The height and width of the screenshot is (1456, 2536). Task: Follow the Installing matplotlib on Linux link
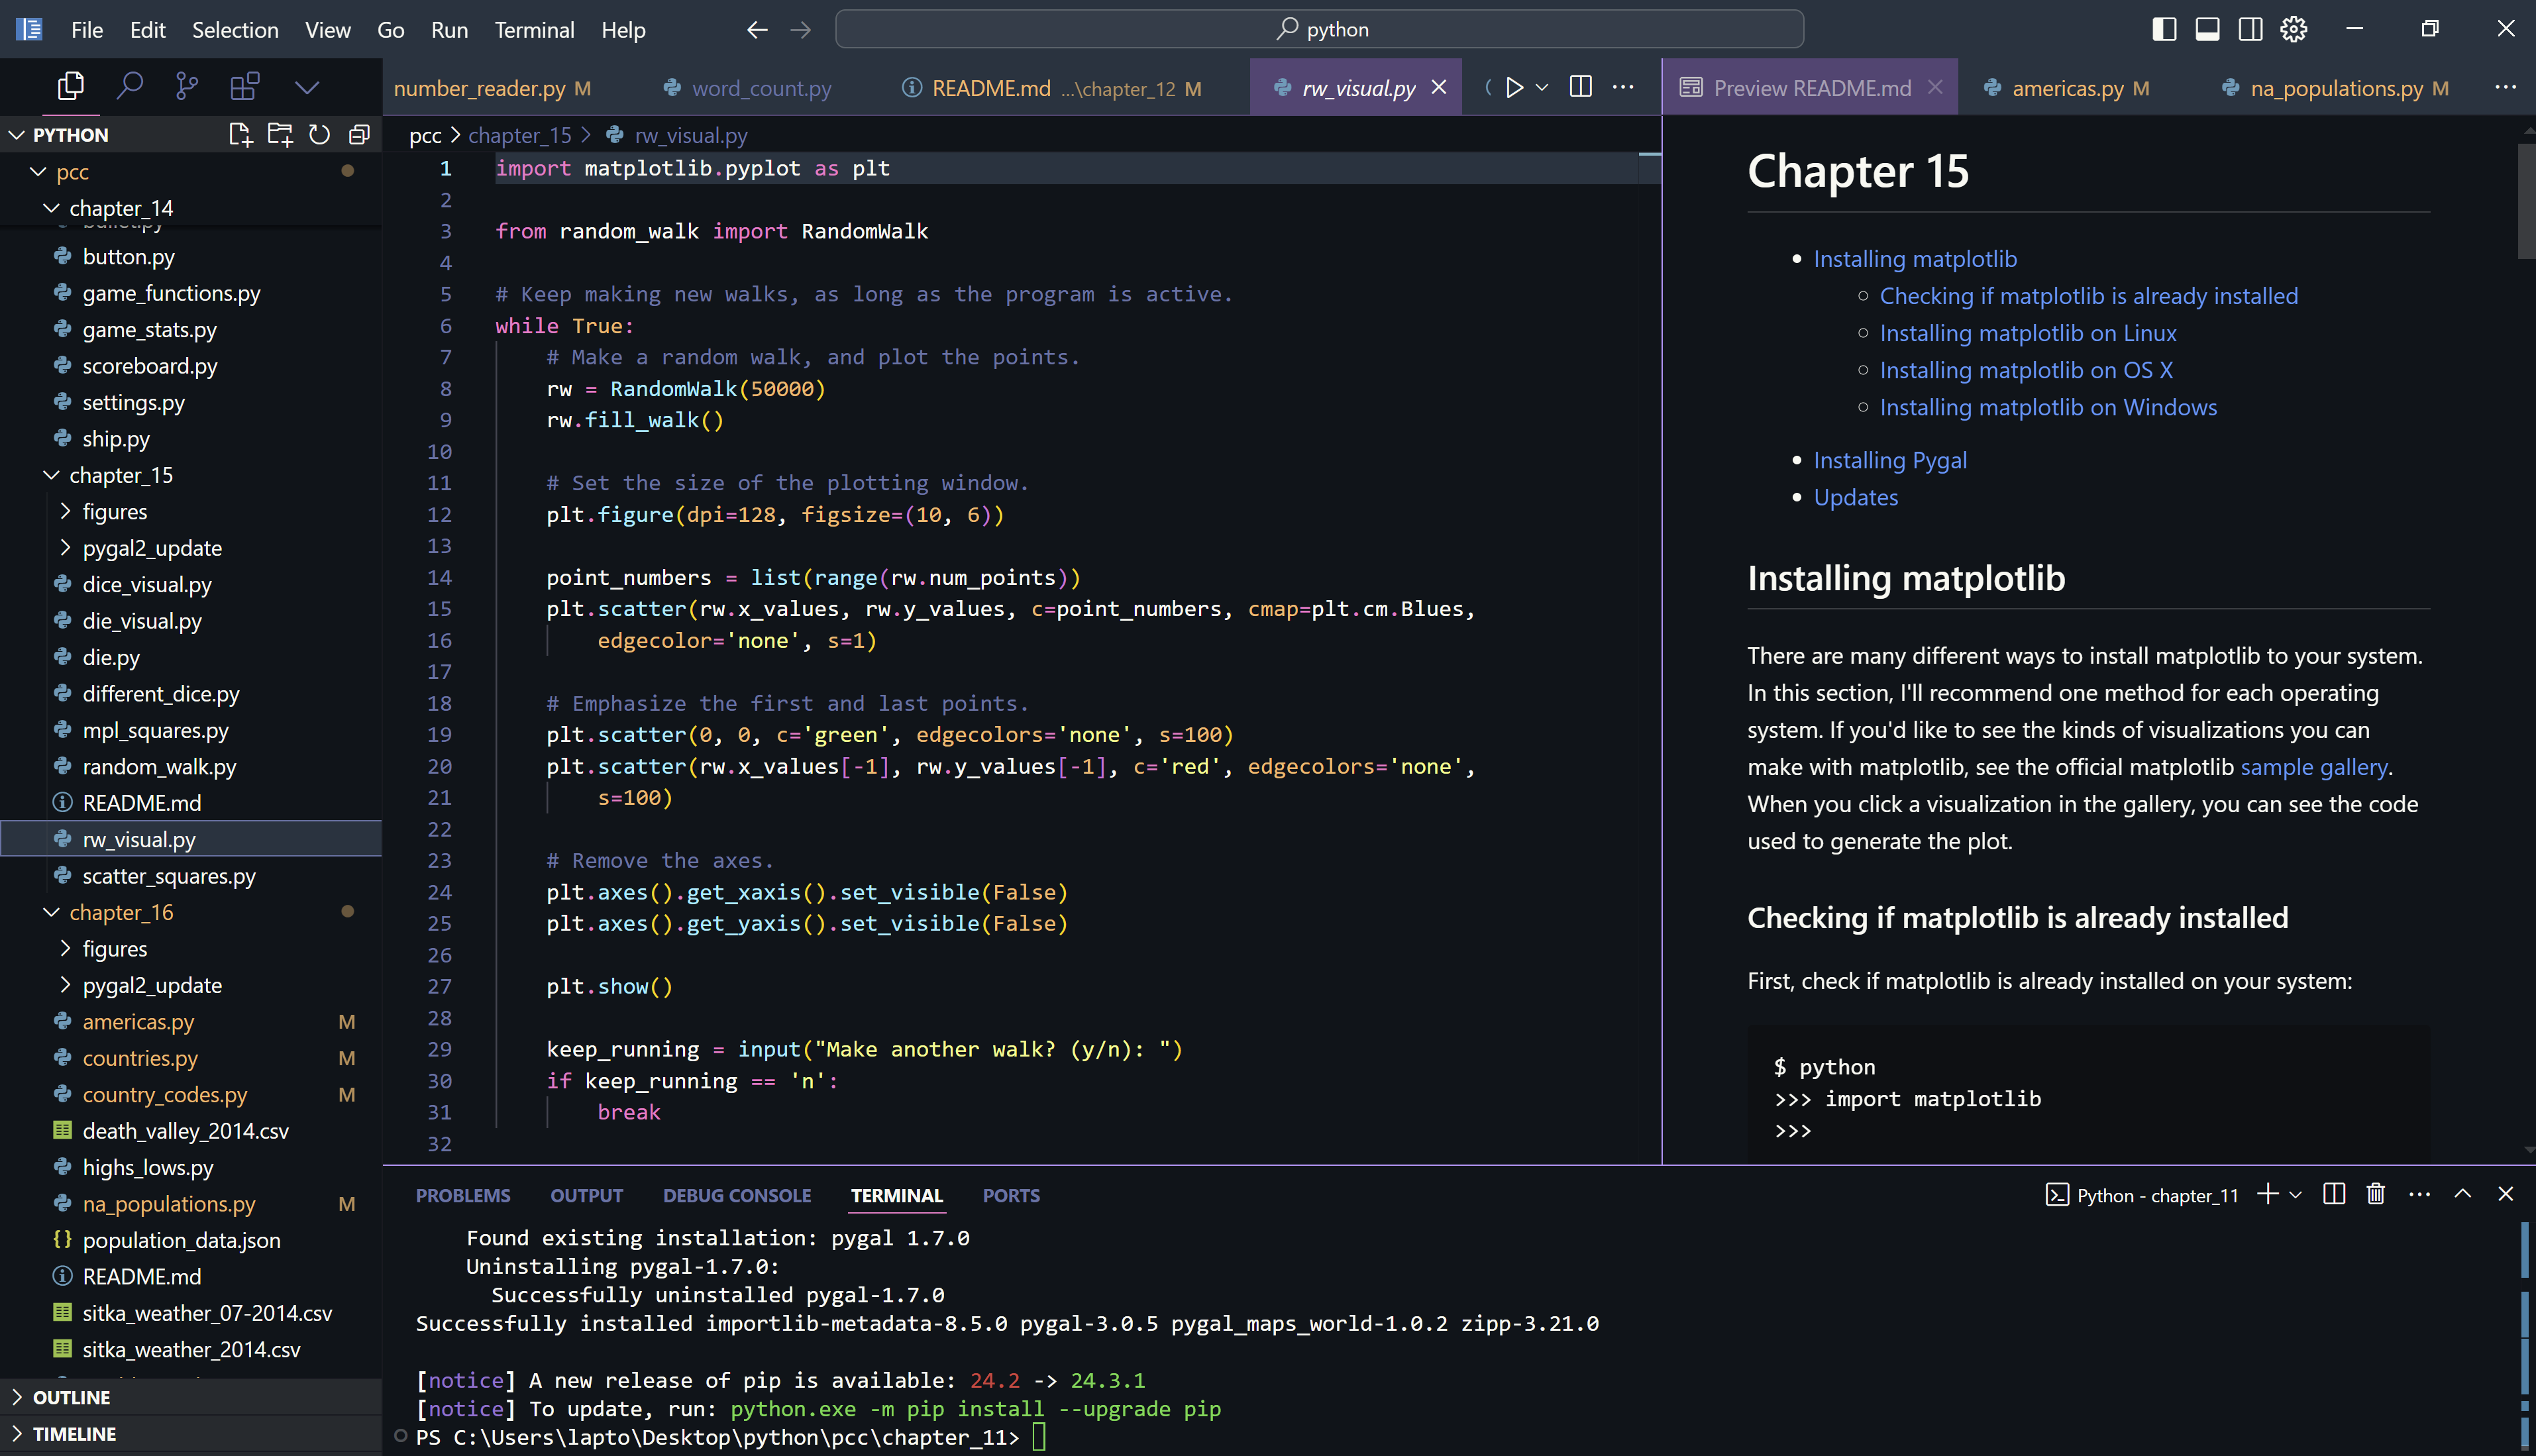(2027, 333)
